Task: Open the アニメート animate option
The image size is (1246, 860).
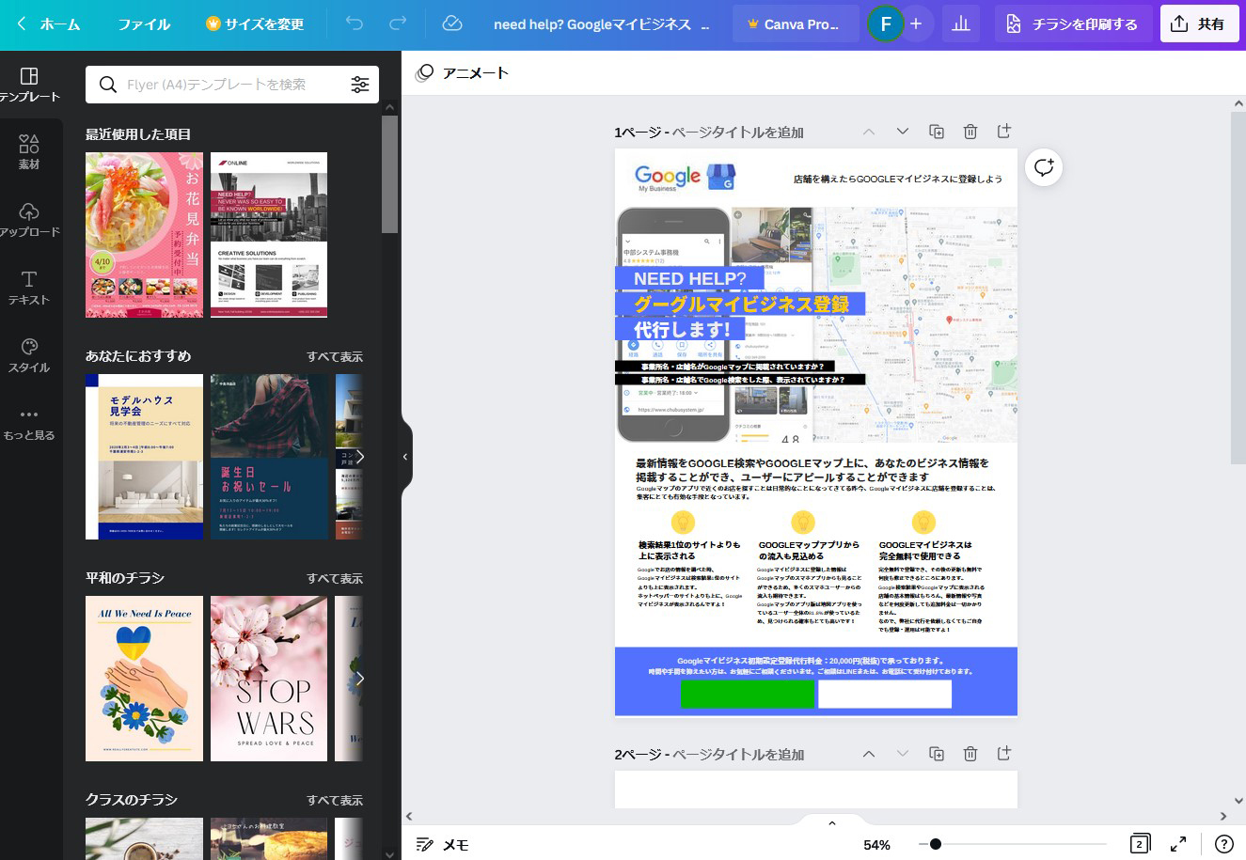Action: [462, 73]
